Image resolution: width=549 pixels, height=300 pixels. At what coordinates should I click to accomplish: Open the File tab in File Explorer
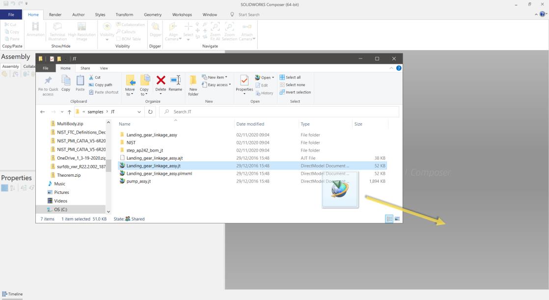point(46,68)
